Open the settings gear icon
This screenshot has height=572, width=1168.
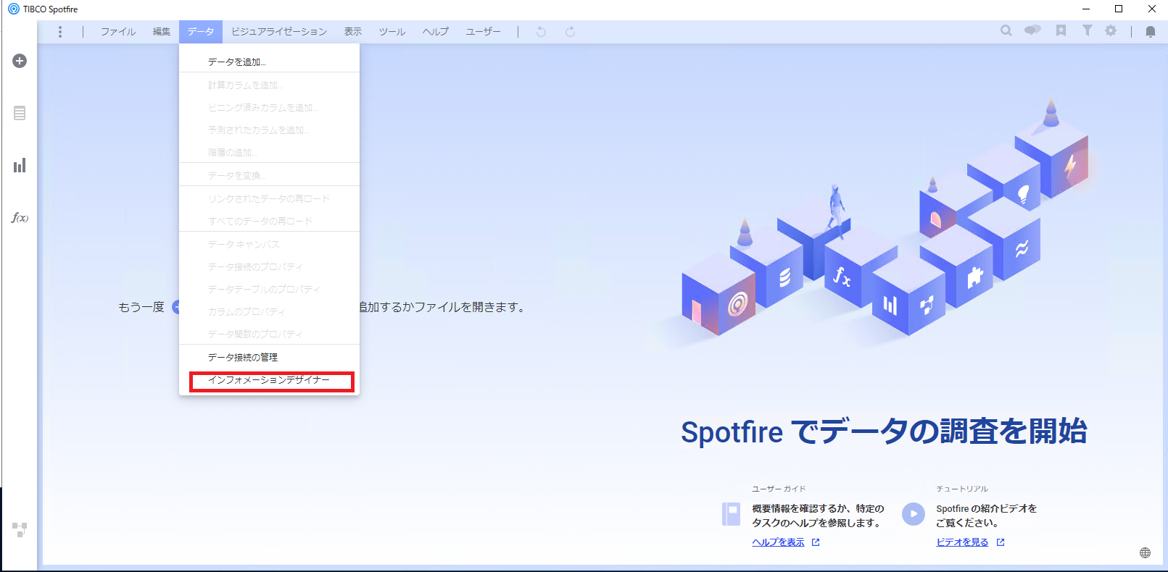click(x=1111, y=30)
